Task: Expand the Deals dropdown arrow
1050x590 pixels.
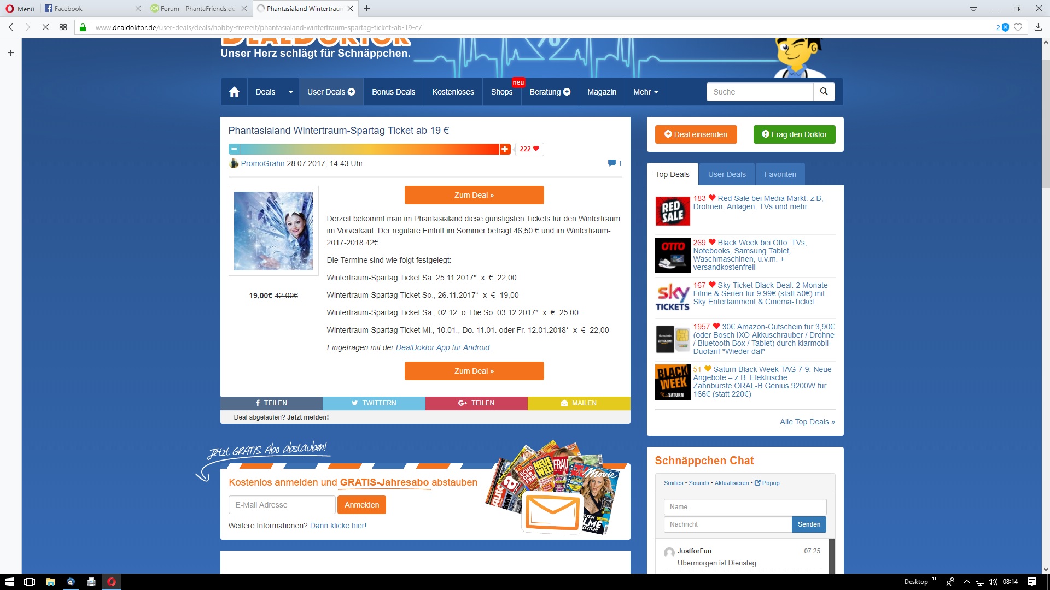Action: tap(291, 92)
